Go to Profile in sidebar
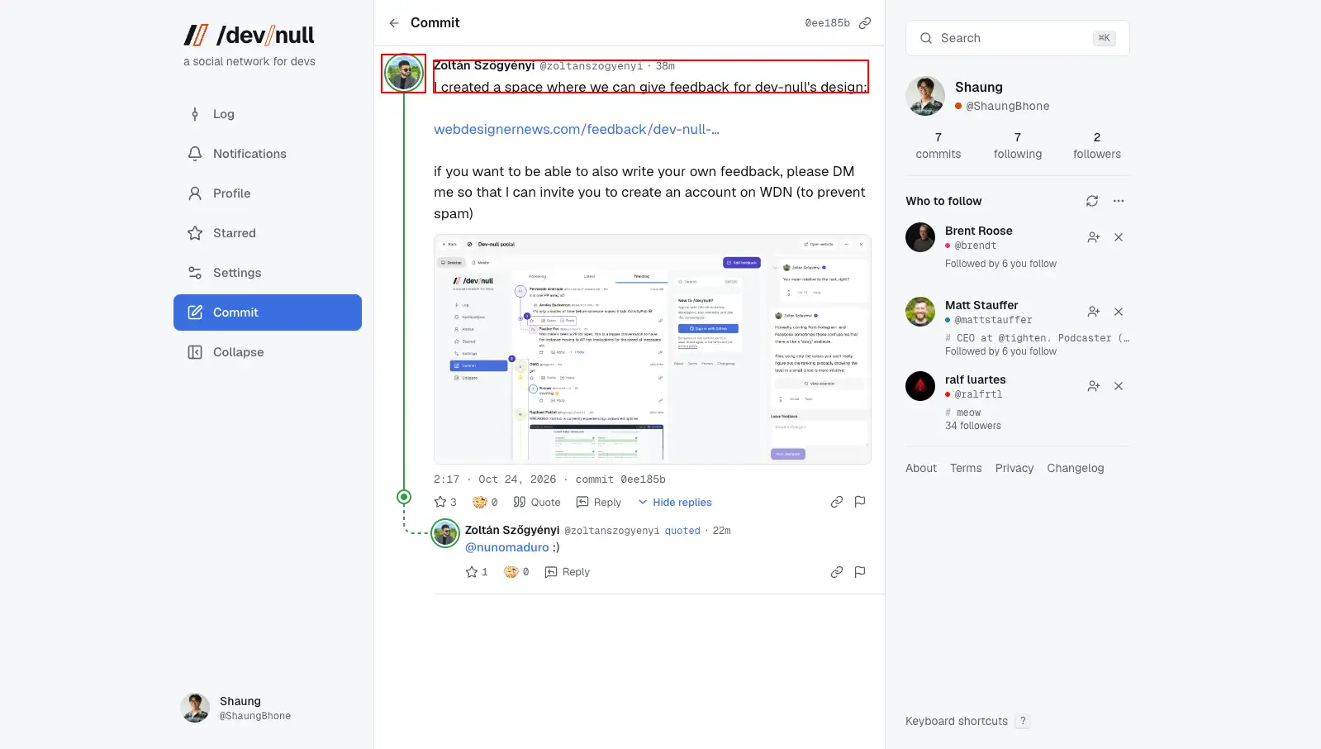Screen dimensions: 1321x749 [x=268, y=193]
